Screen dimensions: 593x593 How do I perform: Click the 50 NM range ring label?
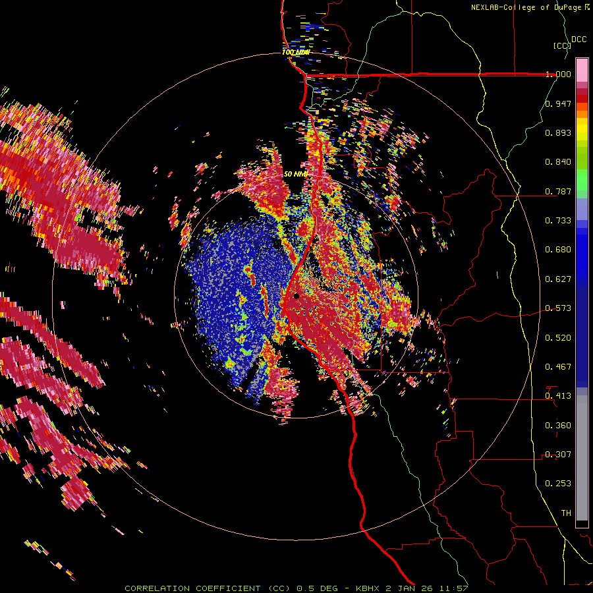pos(296,174)
